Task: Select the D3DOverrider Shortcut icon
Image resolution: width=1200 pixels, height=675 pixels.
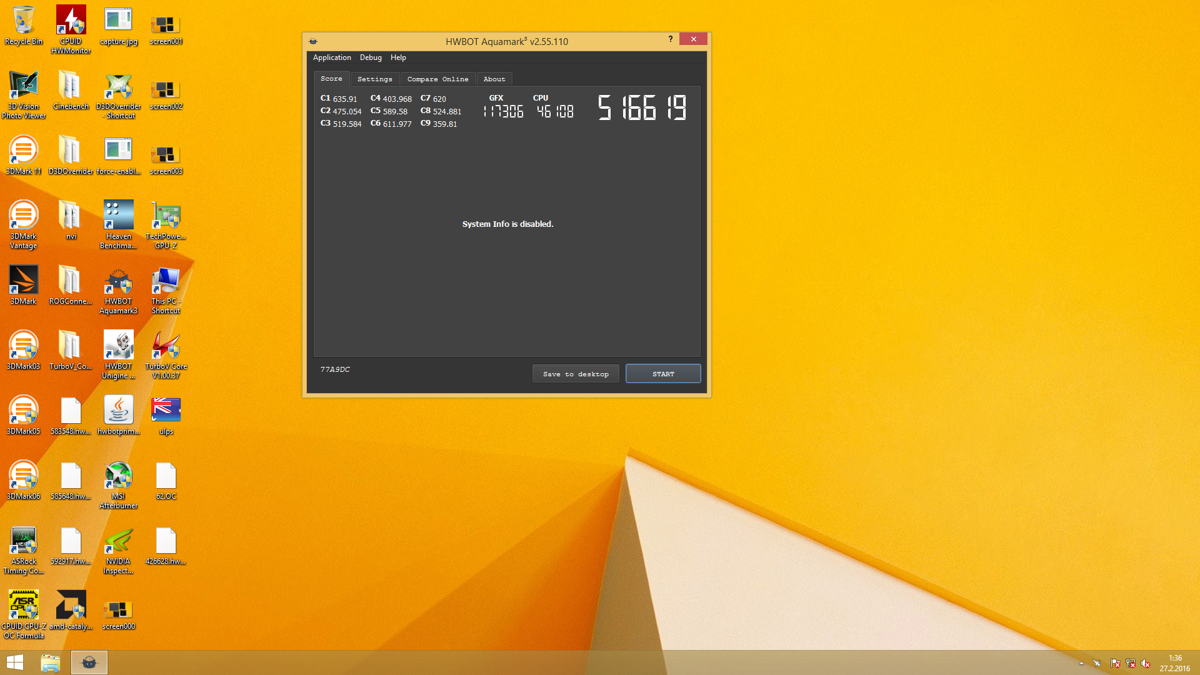Action: 118,94
